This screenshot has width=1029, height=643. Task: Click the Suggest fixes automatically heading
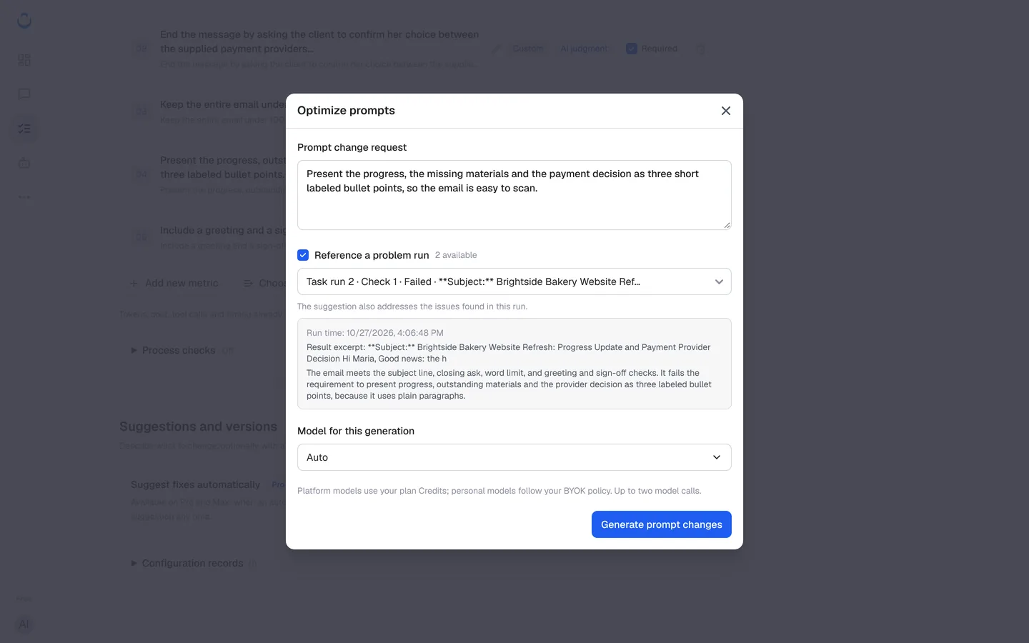[195, 484]
